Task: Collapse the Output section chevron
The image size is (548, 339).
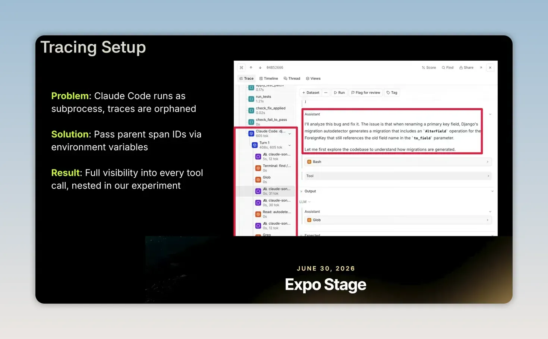Action: pyautogui.click(x=492, y=191)
